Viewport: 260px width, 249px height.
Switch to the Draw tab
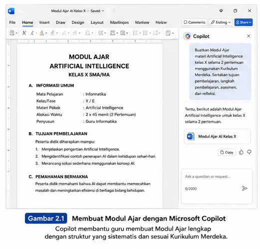60,22
